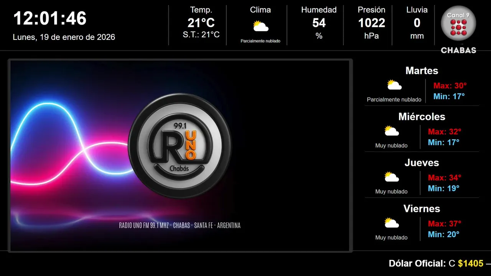Click the Martes Max: 30° value
Image resolution: width=491 pixels, height=276 pixels.
pyautogui.click(x=450, y=86)
